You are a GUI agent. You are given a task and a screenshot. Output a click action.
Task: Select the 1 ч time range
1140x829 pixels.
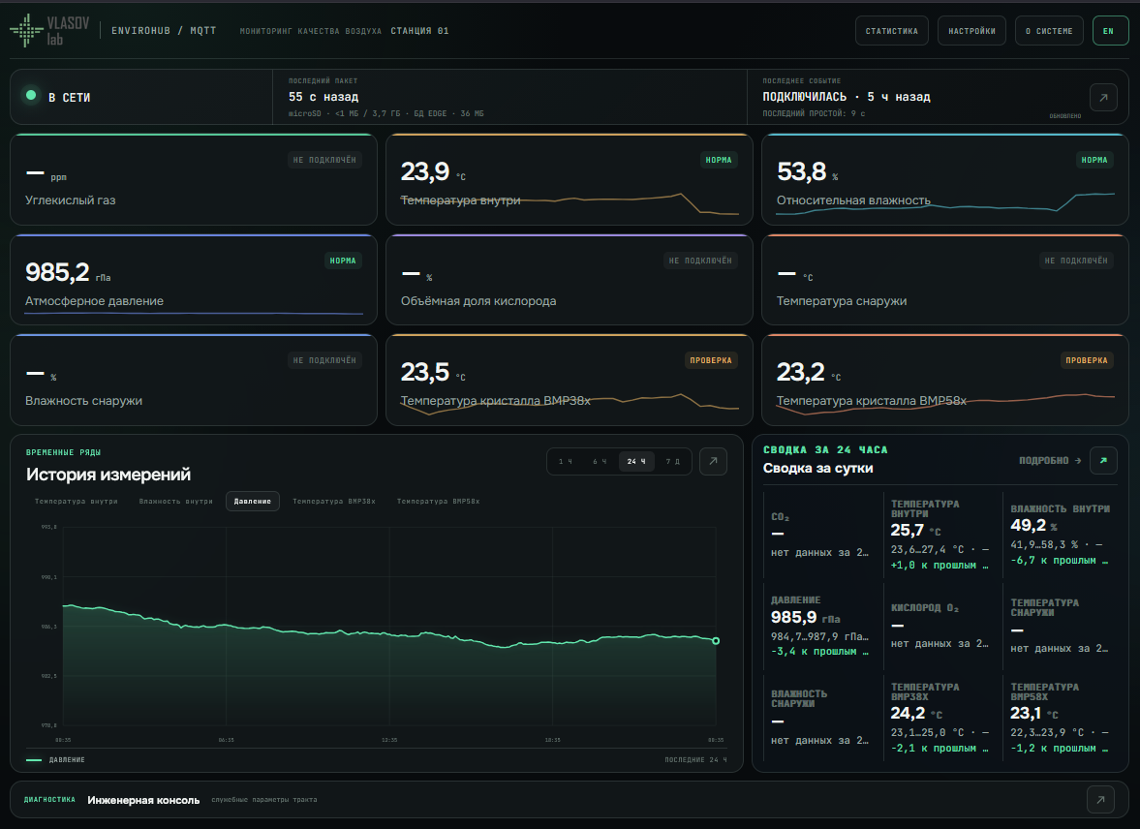(566, 461)
